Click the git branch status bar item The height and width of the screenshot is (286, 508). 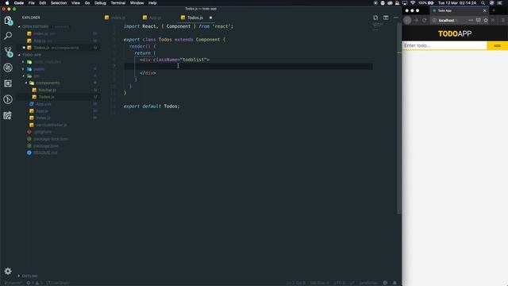coord(13,283)
